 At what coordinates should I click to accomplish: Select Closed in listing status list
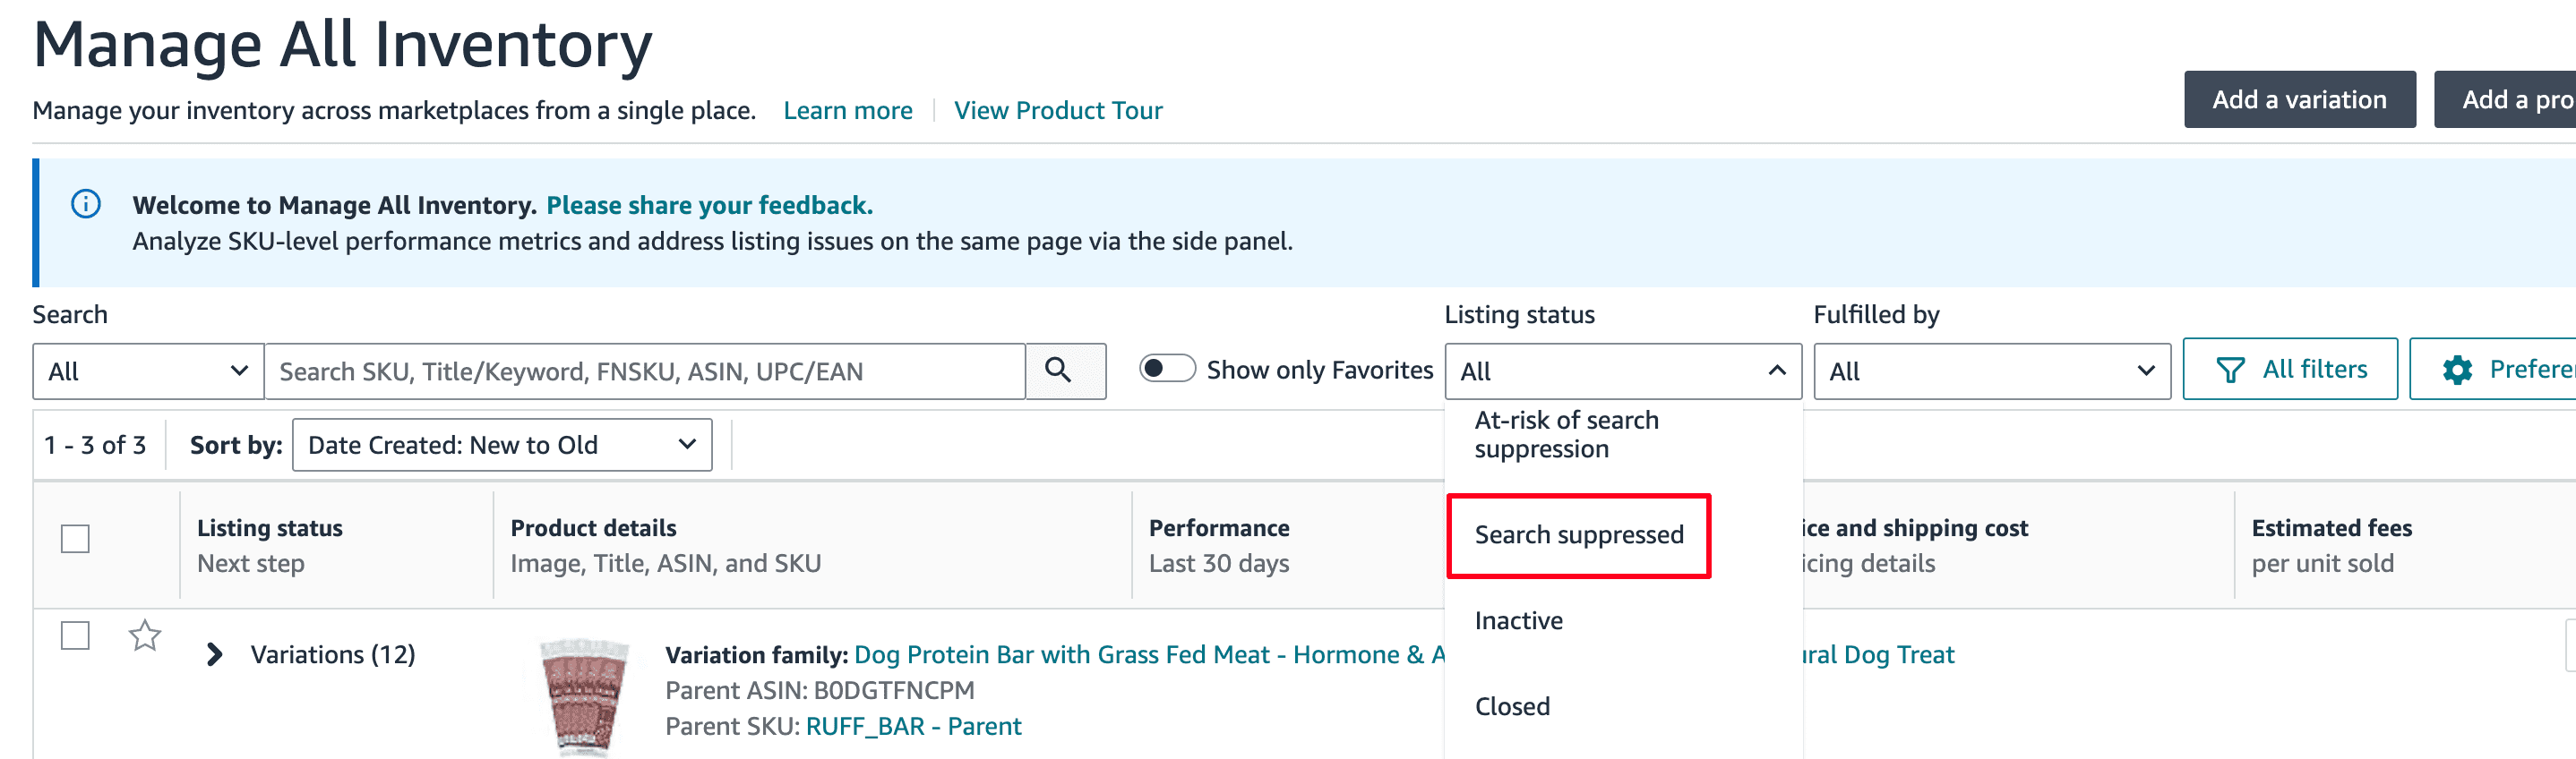click(x=1512, y=707)
